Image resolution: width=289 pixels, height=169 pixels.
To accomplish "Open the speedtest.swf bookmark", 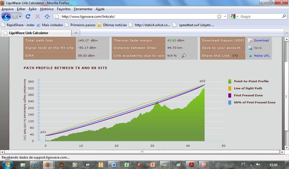I will (x=194, y=25).
